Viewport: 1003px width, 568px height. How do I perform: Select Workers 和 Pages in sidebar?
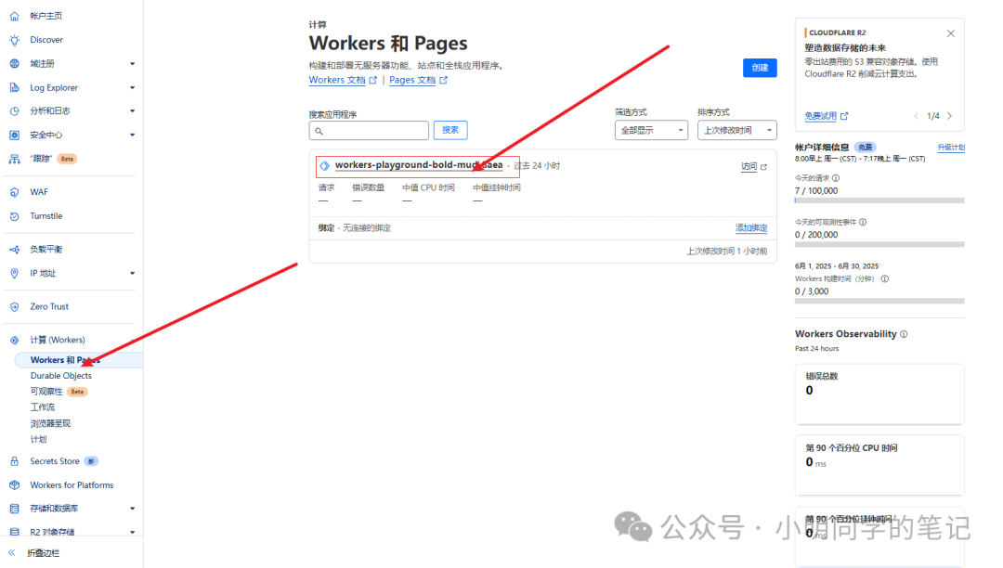[x=78, y=360]
